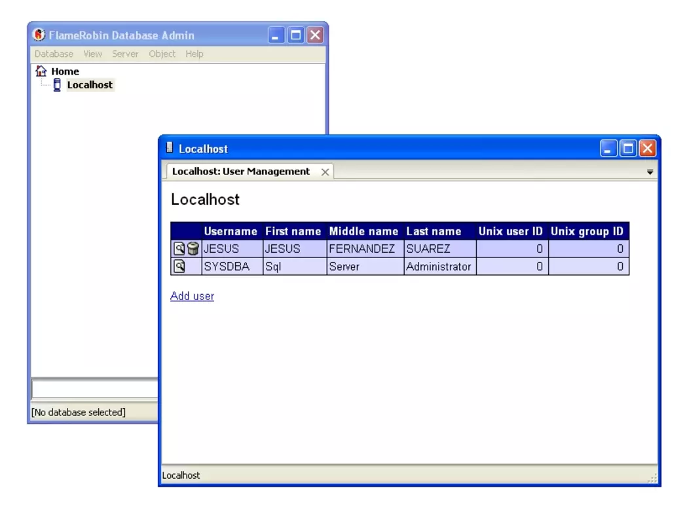The height and width of the screenshot is (524, 685).
Task: Open the Help menu
Action: pos(194,54)
